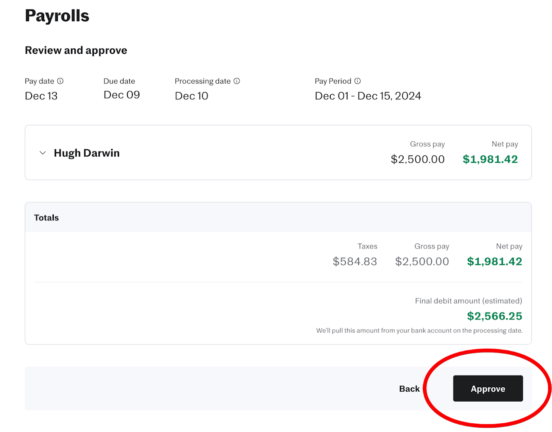Click the Pay date info icon
The width and height of the screenshot is (552, 432).
coord(60,81)
